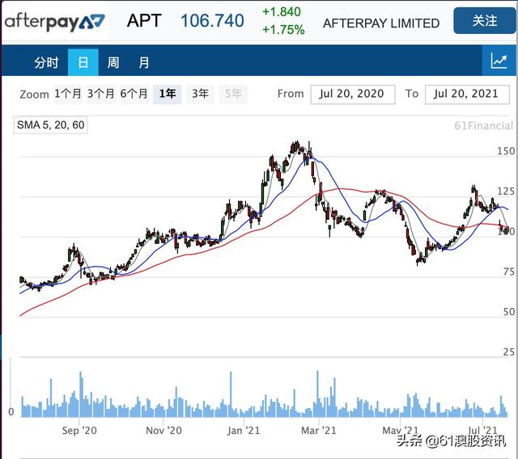The width and height of the screenshot is (518, 459).
Task: Click the 150 price axis label
Action: (506, 151)
